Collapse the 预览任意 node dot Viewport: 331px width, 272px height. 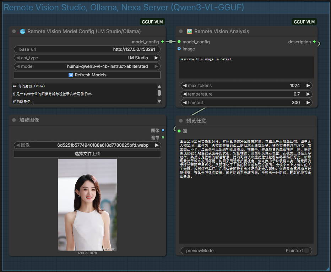click(x=181, y=121)
